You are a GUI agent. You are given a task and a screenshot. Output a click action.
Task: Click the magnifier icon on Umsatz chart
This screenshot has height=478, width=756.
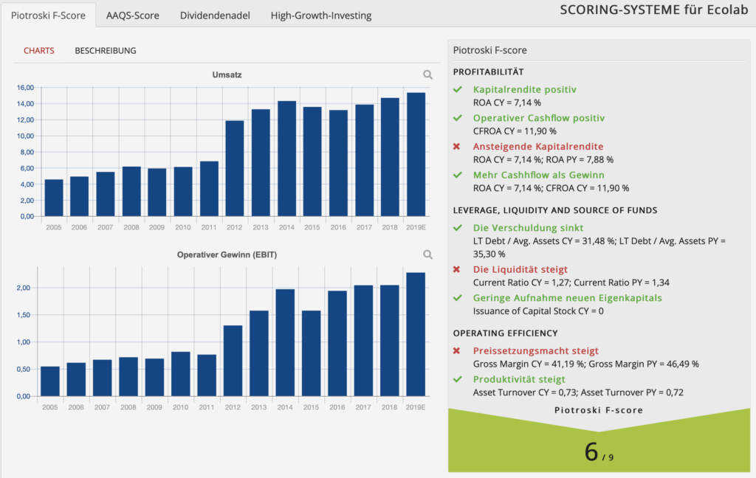pos(427,75)
